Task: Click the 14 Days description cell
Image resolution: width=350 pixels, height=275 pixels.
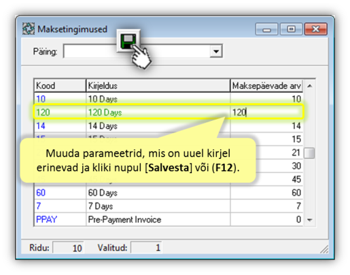Action: tap(158, 126)
